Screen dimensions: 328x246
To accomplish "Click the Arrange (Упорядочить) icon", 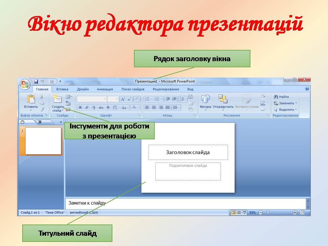I will [223, 99].
